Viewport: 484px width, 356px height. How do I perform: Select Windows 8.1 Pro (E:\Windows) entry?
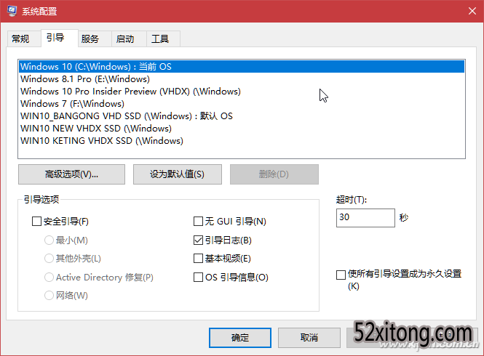point(242,79)
